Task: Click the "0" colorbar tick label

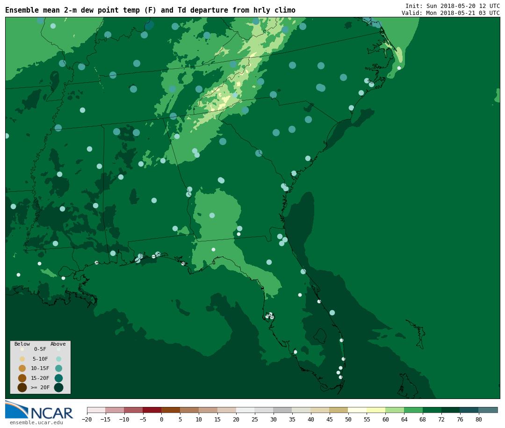Action: [162, 419]
